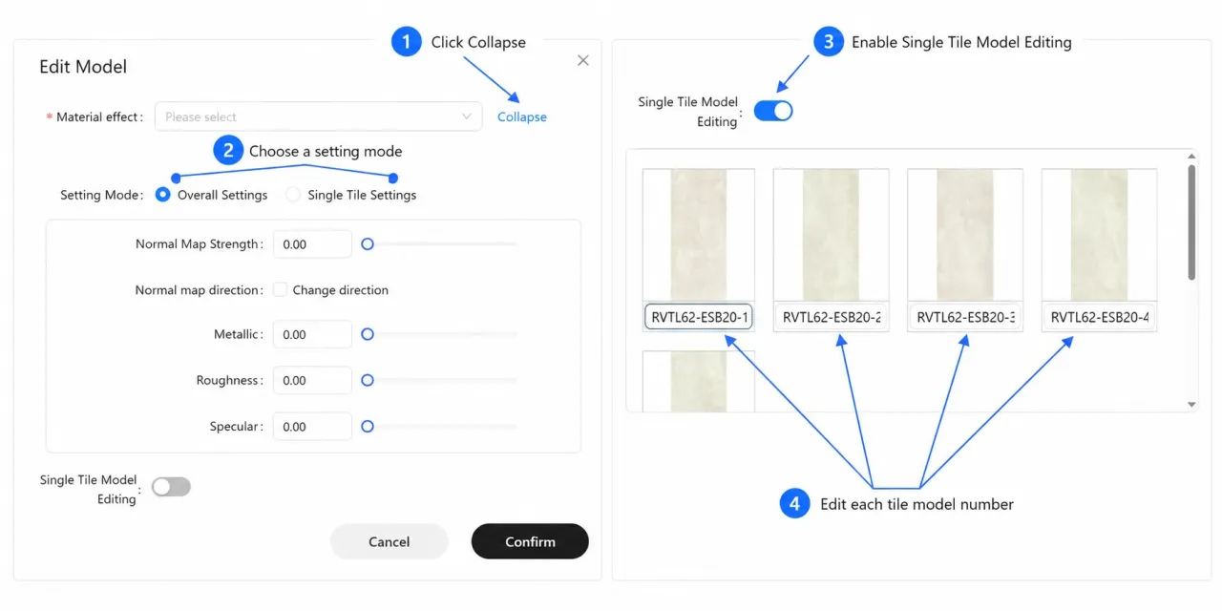Click the Metallic slider handle

pyautogui.click(x=367, y=335)
